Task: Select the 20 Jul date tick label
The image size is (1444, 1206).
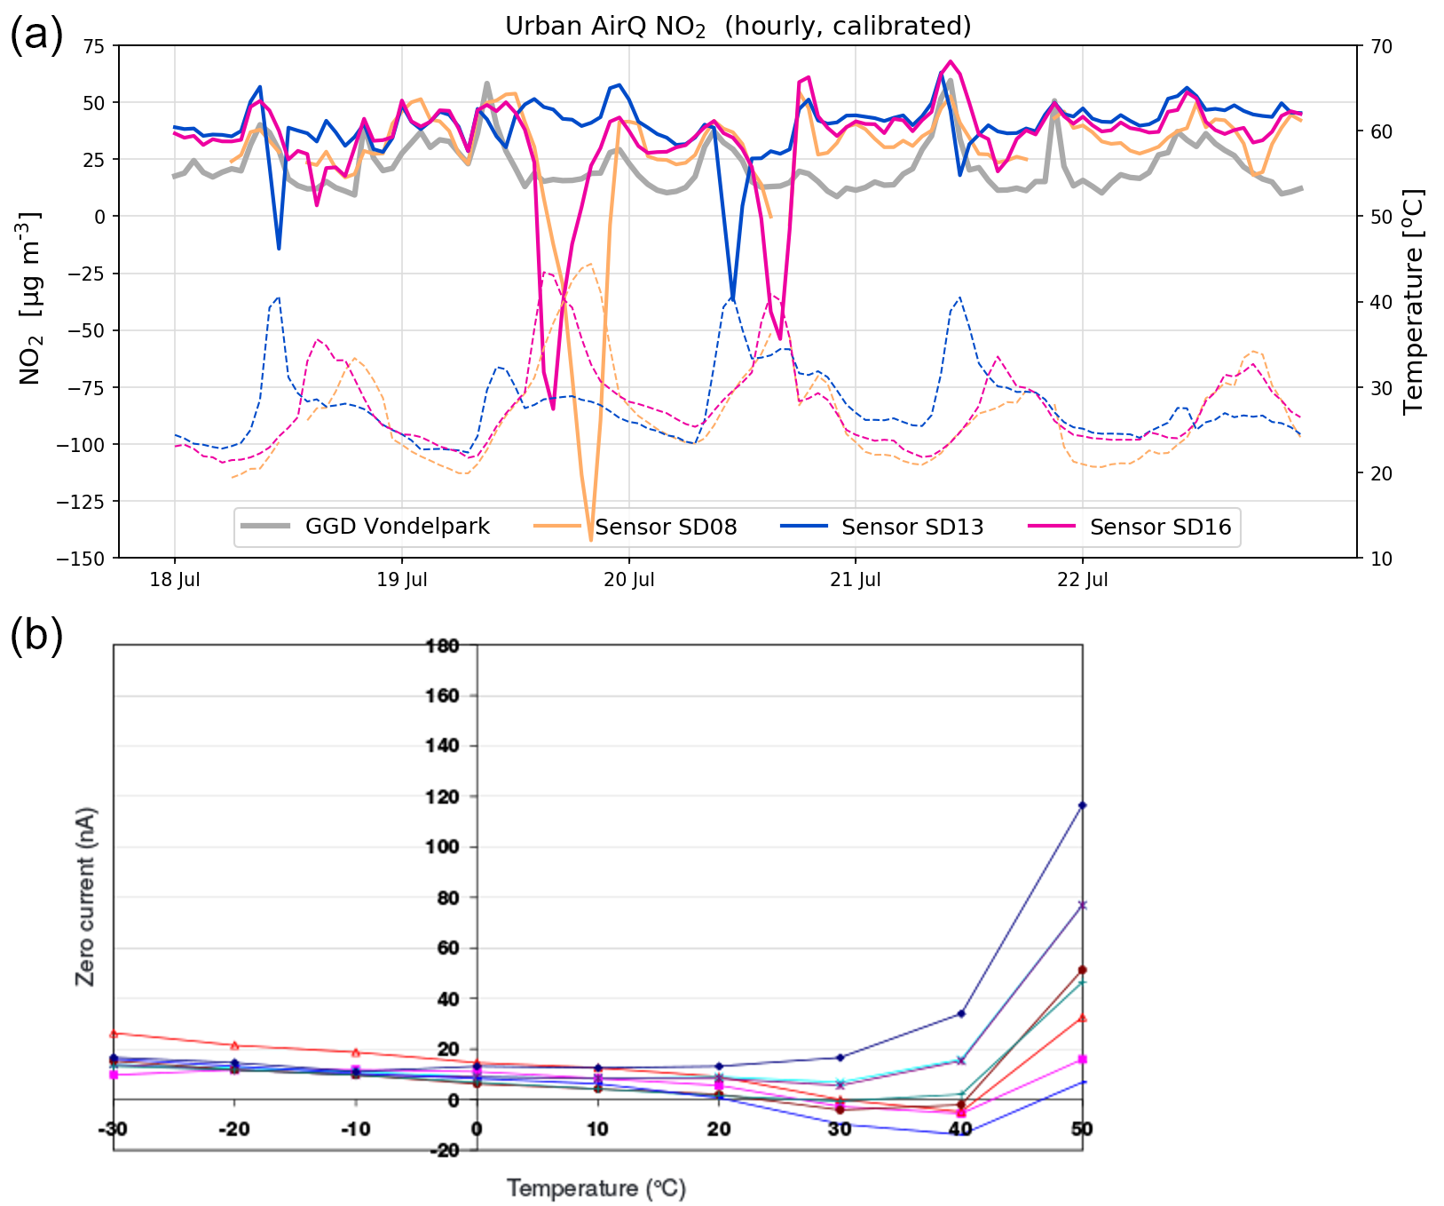Action: (629, 581)
